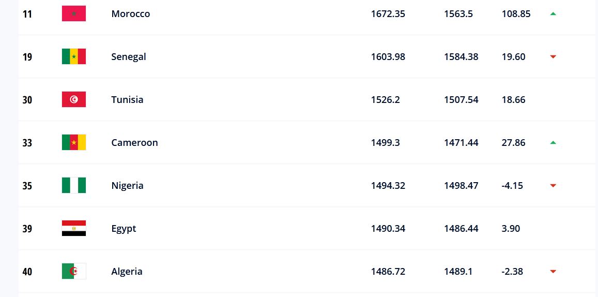
Task: Click the Senegal flag icon
Action: coord(74,56)
